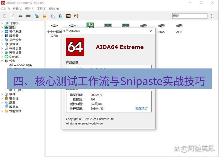Viewport: 219px width, 157px height.
Task: Open the Report page toolbar icon
Action: point(13,16)
